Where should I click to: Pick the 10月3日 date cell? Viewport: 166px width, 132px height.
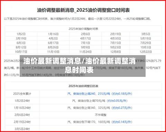tap(146, 47)
